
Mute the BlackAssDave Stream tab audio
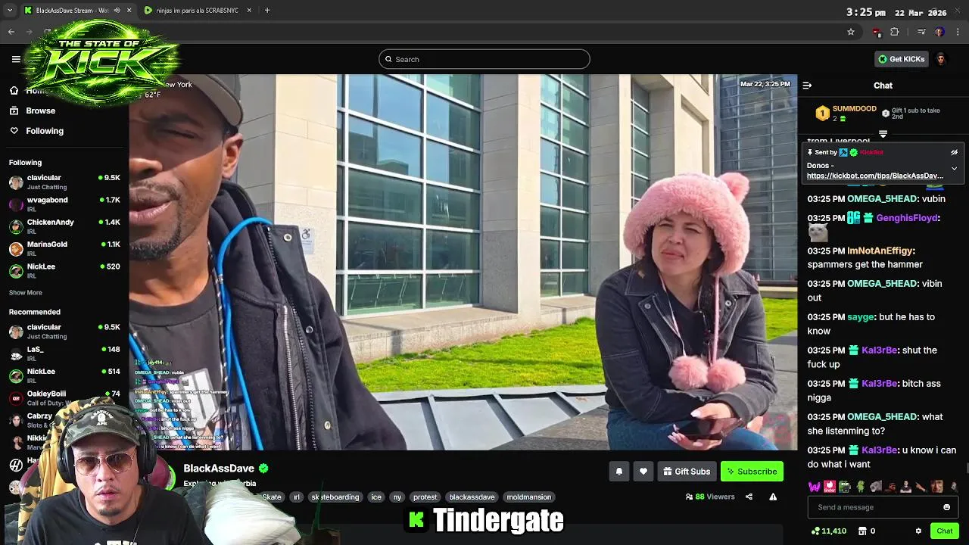coord(117,11)
